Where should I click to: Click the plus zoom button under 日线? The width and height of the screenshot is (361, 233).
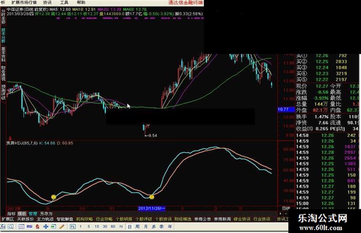280,213
